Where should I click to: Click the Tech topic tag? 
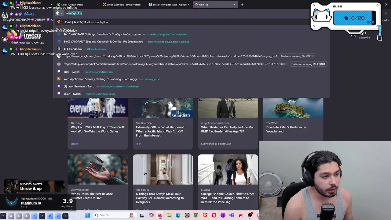138,144
